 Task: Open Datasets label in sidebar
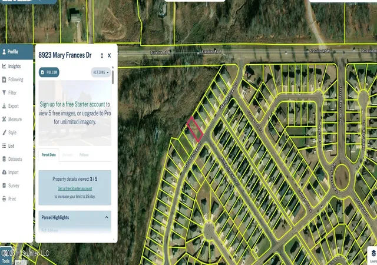click(15, 159)
